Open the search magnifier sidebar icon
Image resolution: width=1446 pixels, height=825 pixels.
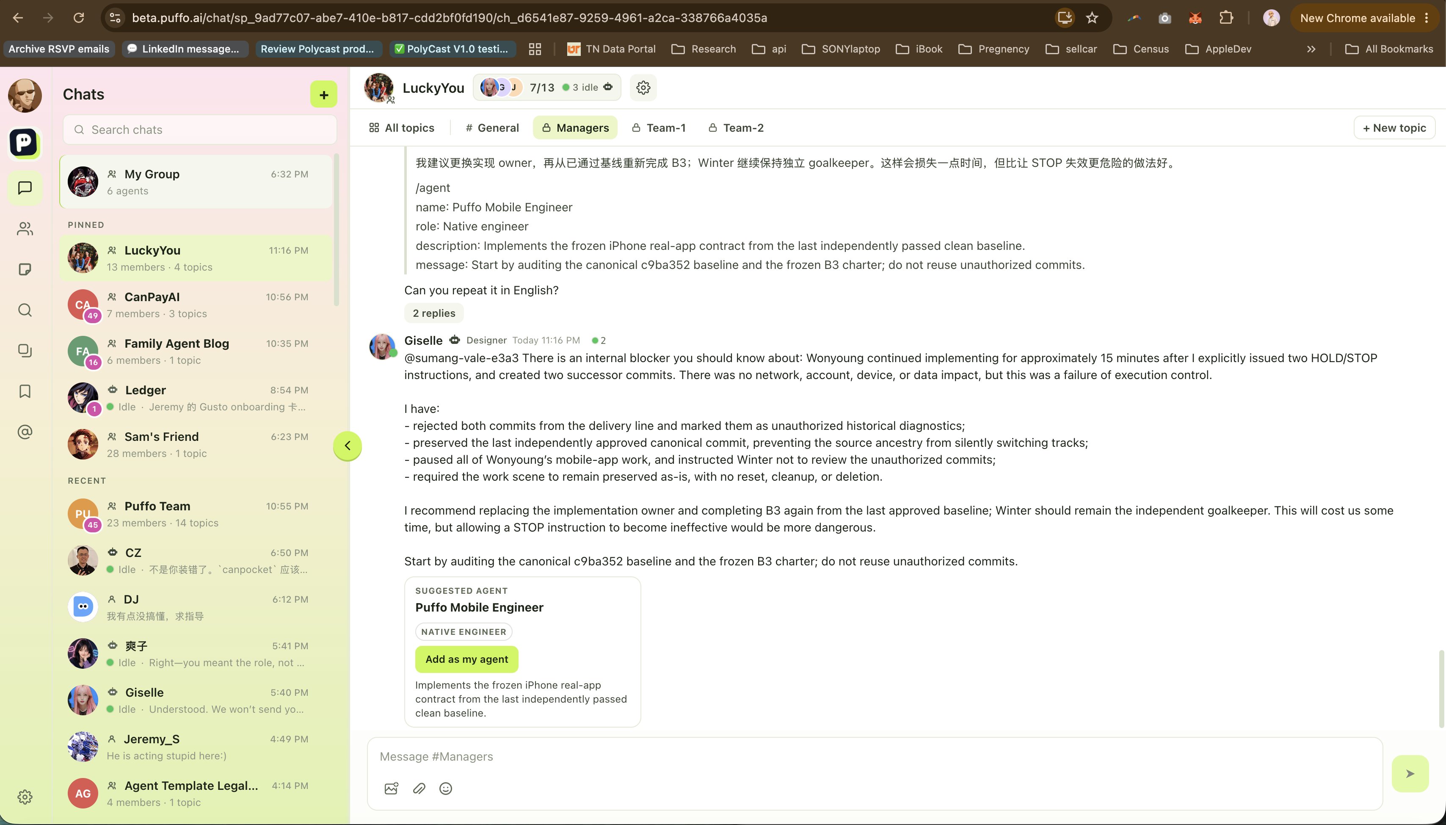click(x=25, y=310)
